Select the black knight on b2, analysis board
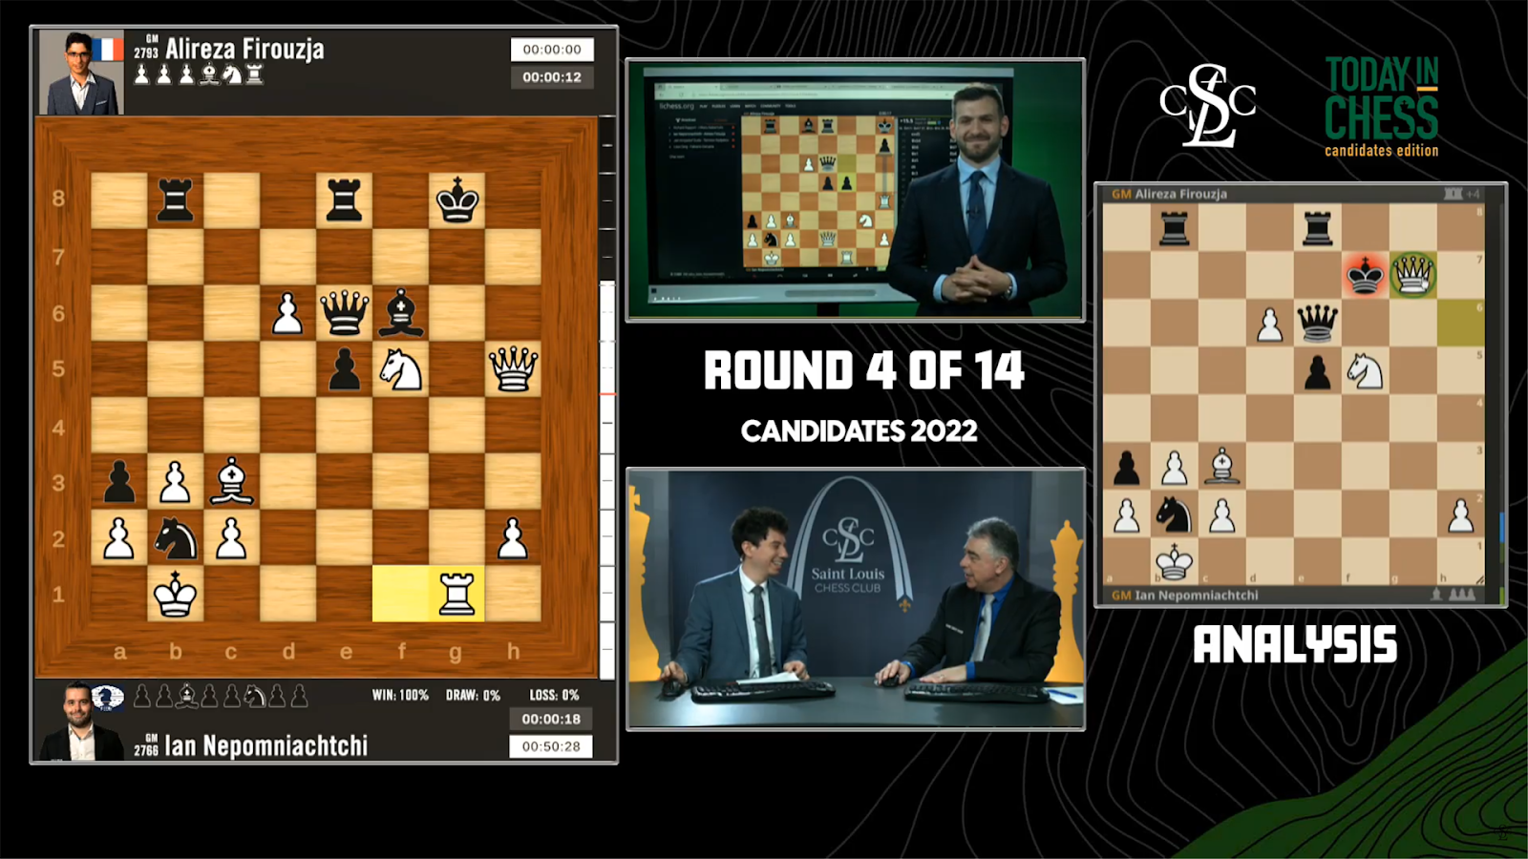This screenshot has width=1528, height=859. point(1175,514)
